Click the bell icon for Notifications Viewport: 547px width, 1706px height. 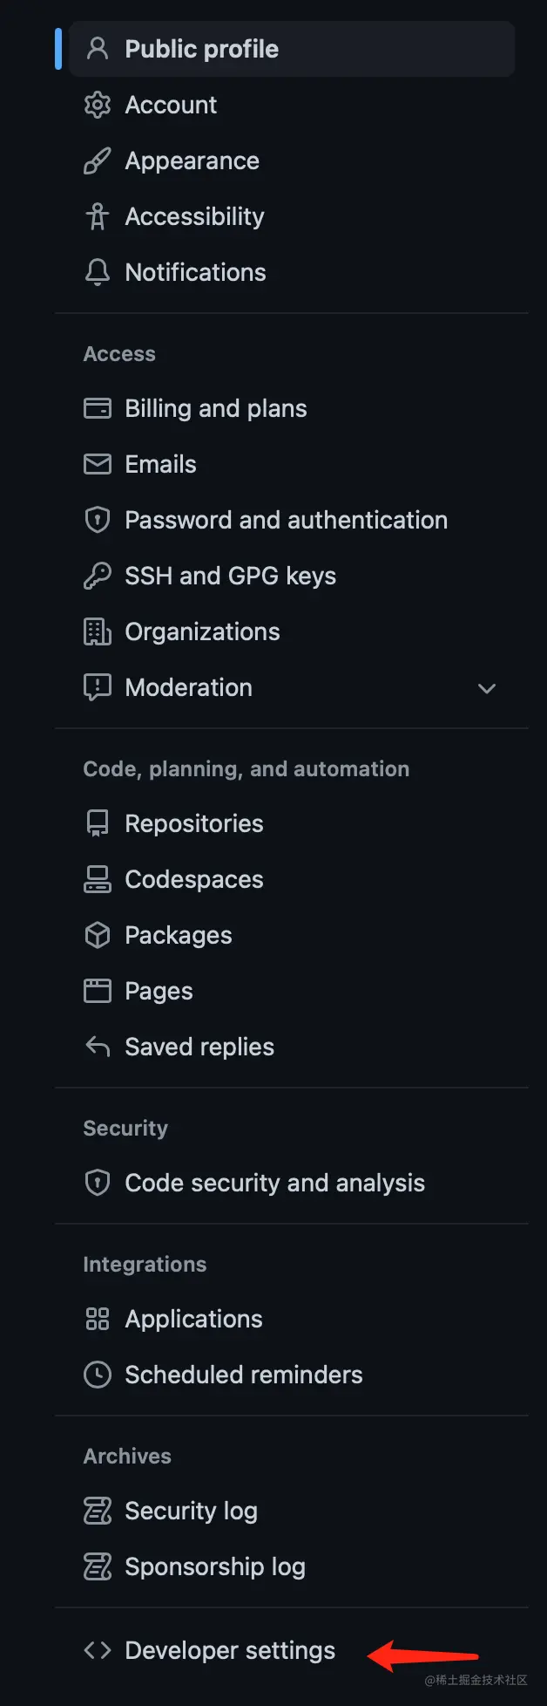[98, 272]
